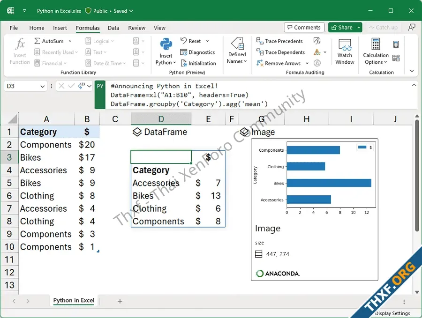Click into the Python formula bar
Image resolution: width=422 pixels, height=318 pixels.
258,95
